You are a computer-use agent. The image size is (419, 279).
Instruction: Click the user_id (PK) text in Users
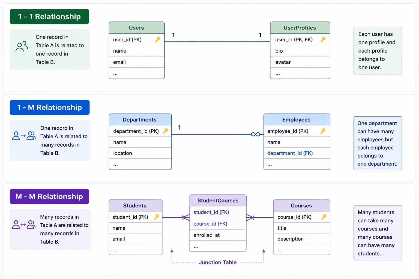[127, 40]
